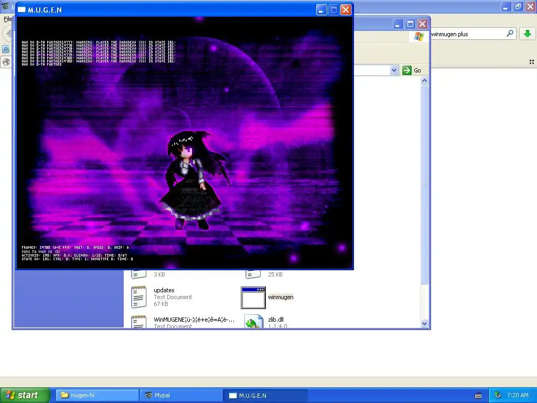
Task: Close the Explorer folder window
Action: 422,24
